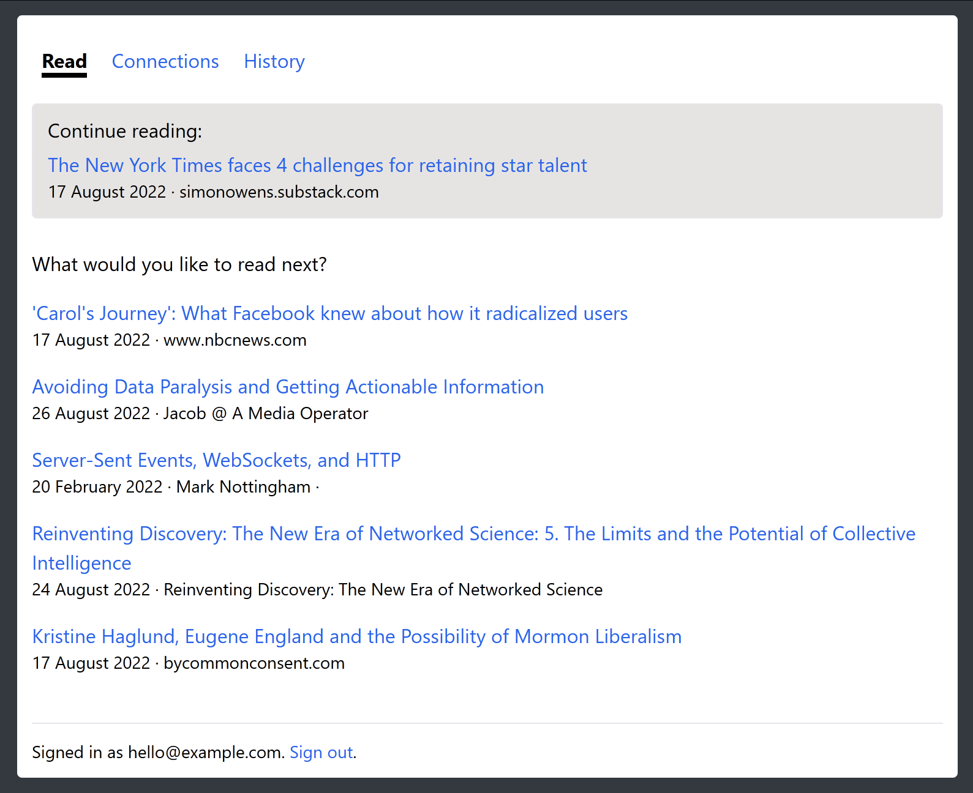This screenshot has width=973, height=793.
Task: Click '17 August 2022 · bycommonconsent.com' text
Action: click(x=188, y=663)
